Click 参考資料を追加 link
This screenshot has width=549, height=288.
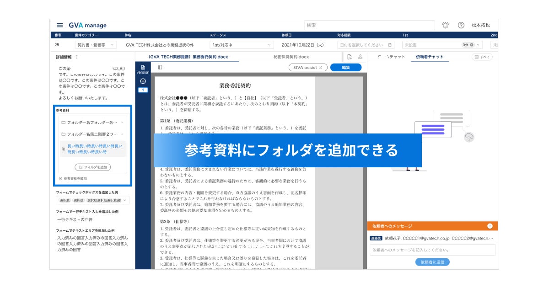pos(73,179)
